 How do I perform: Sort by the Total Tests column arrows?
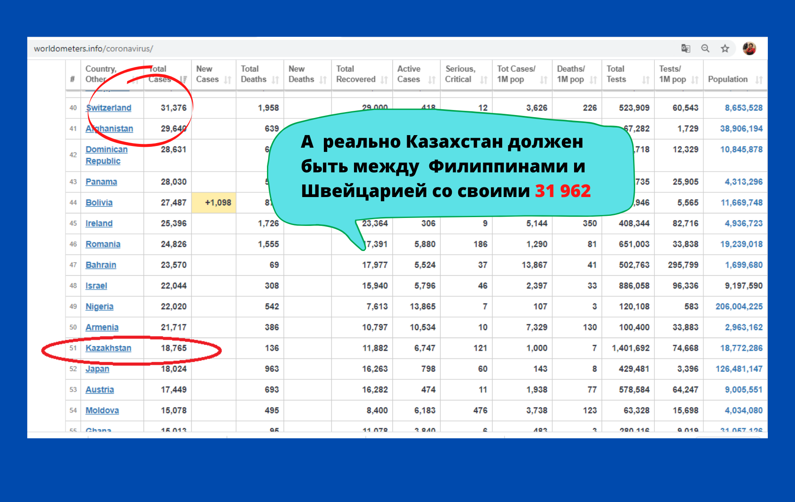pos(646,79)
